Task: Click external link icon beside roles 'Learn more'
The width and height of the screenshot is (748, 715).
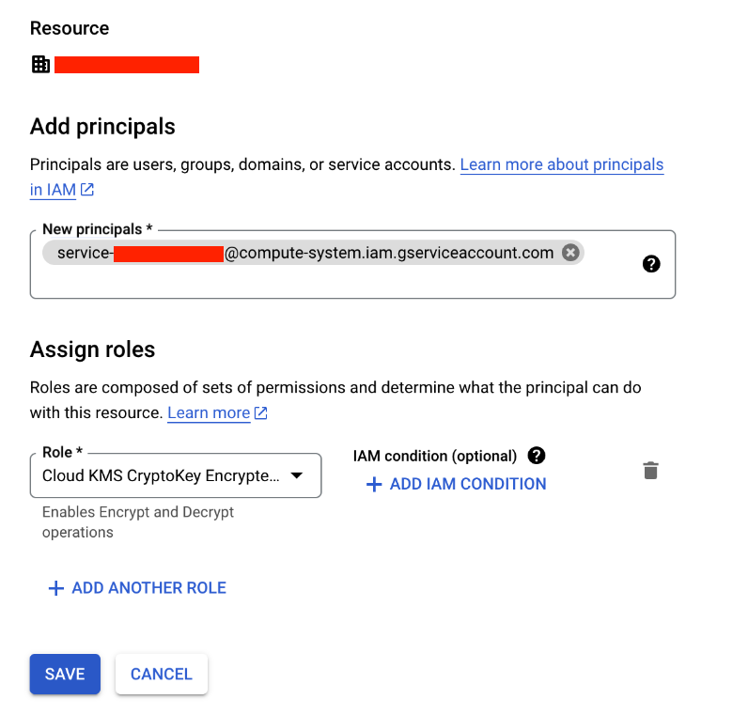Action: [261, 413]
